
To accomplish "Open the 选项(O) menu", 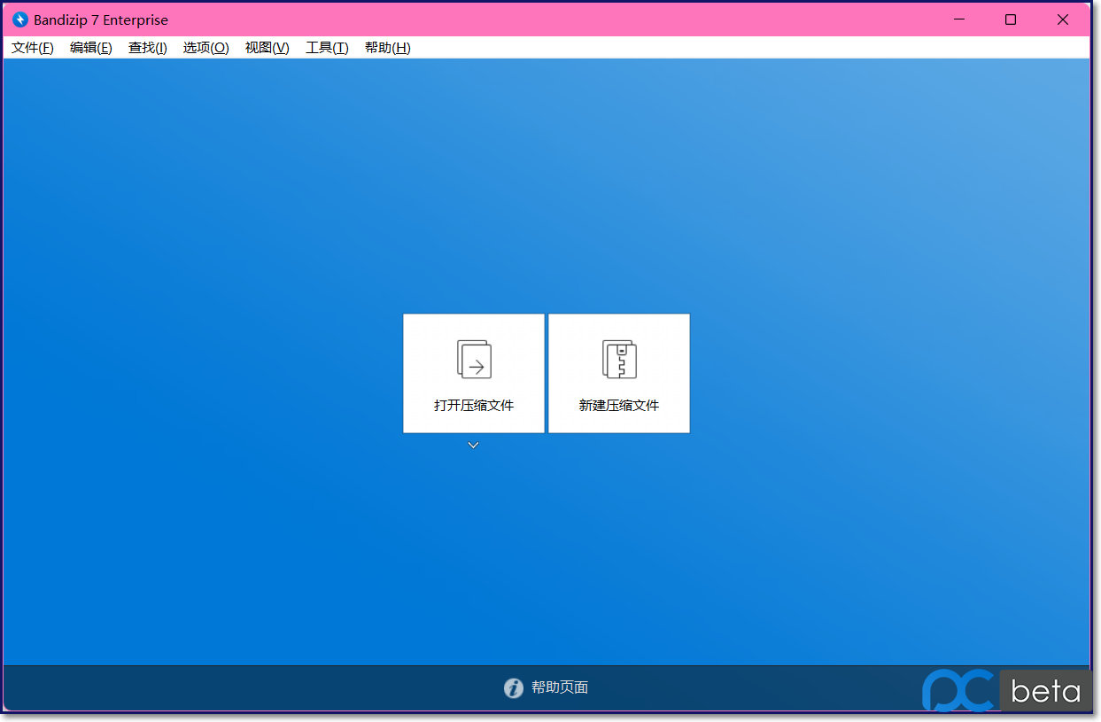I will tap(206, 48).
